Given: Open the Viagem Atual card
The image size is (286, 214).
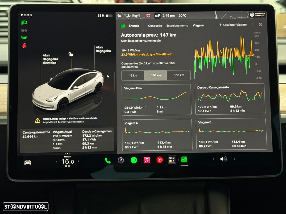Looking at the screenshot, I should click(156, 100).
